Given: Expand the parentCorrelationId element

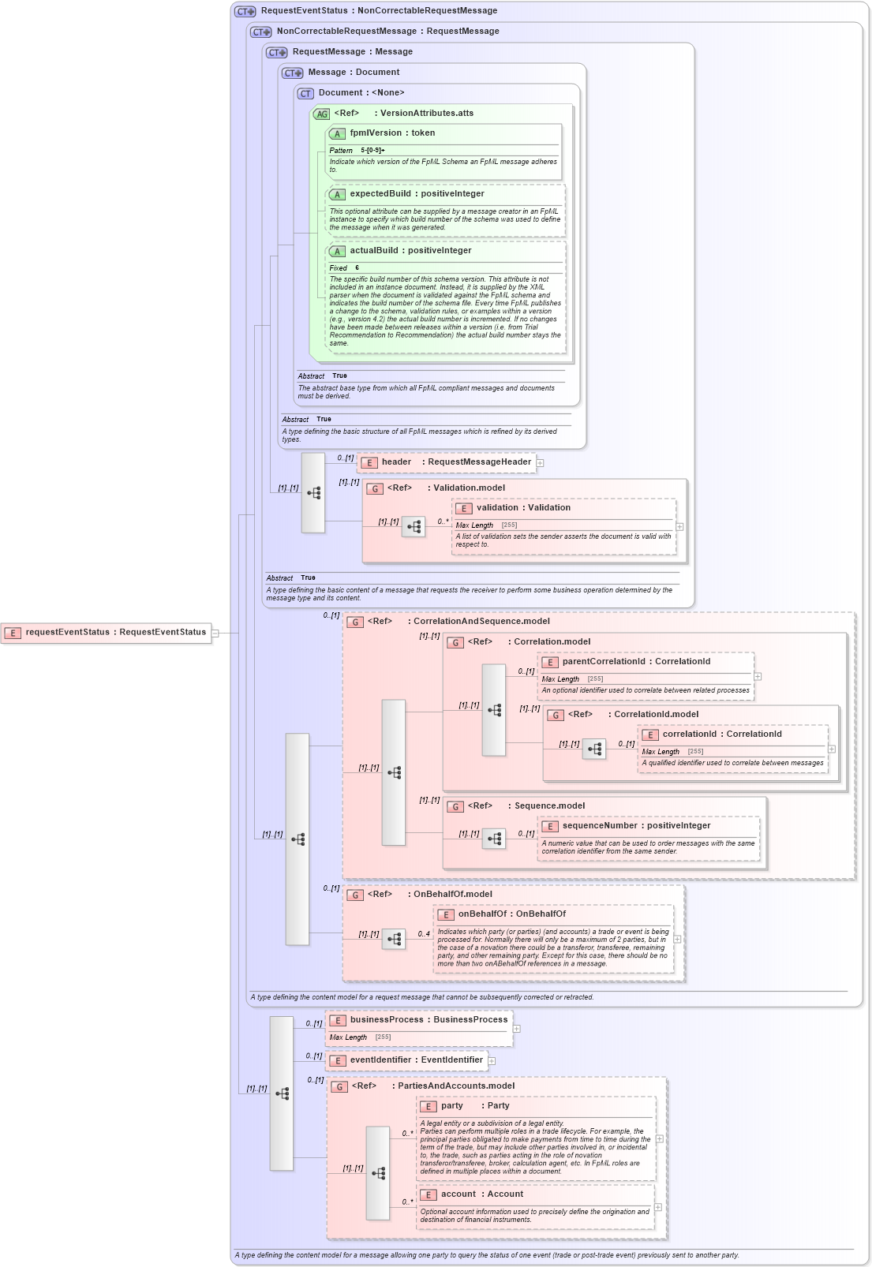Looking at the screenshot, I should (x=758, y=676).
